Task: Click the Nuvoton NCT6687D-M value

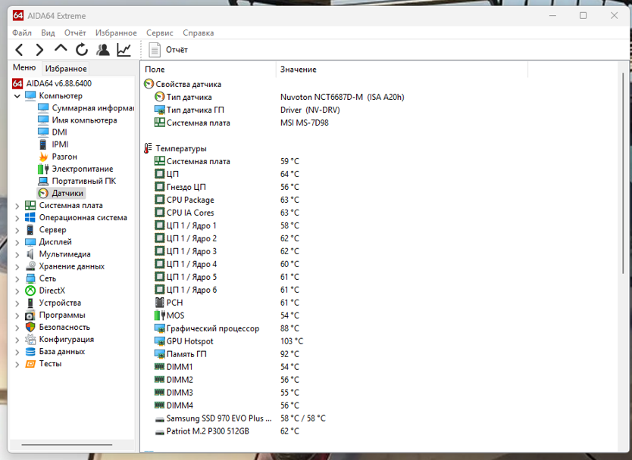Action: click(x=342, y=97)
